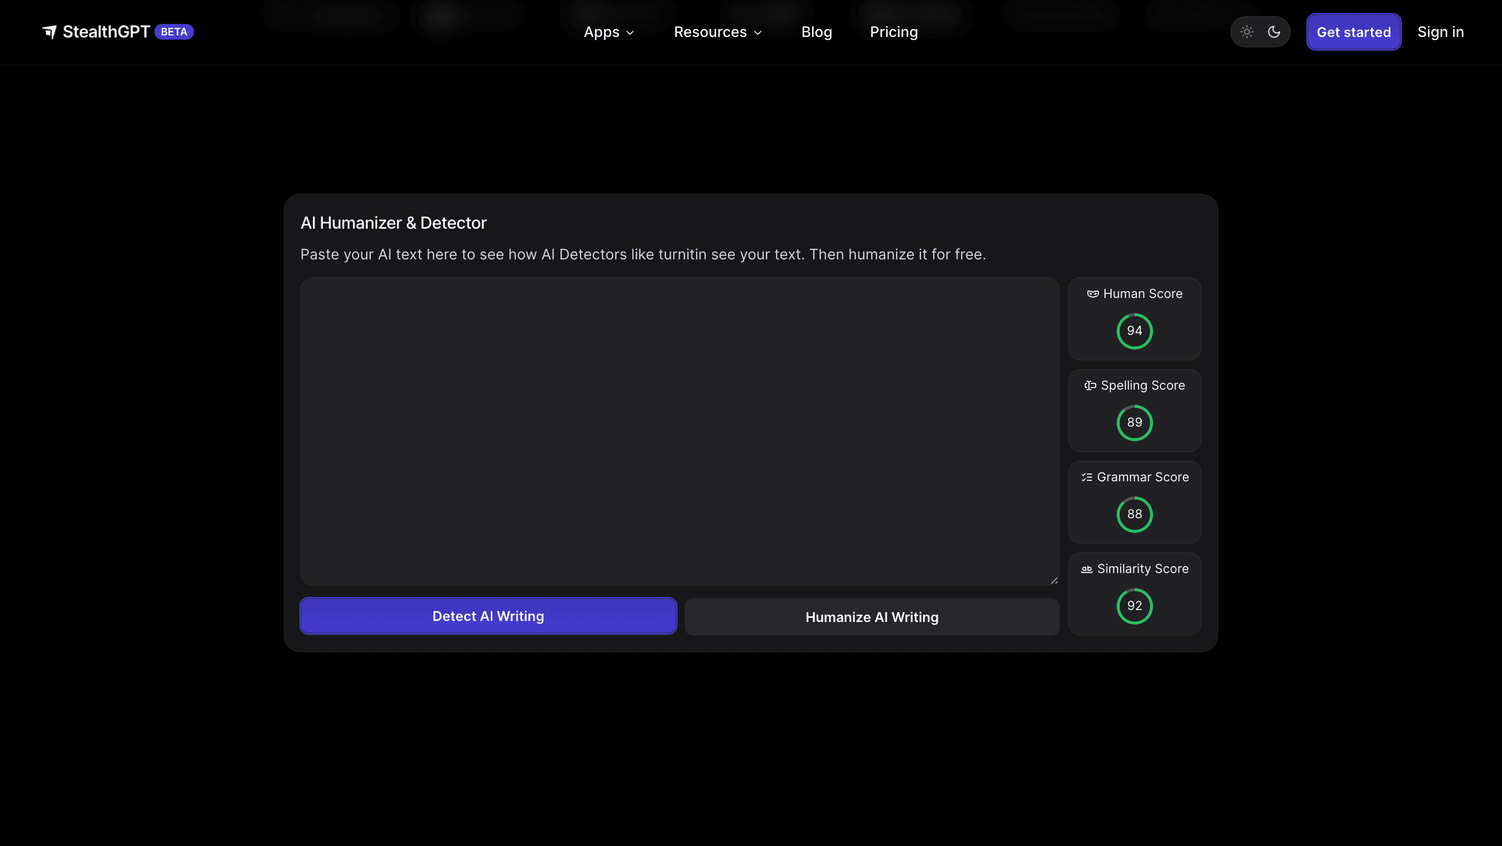Screen dimensions: 1502x846
Task: Click the Get started button
Action: tap(1353, 32)
